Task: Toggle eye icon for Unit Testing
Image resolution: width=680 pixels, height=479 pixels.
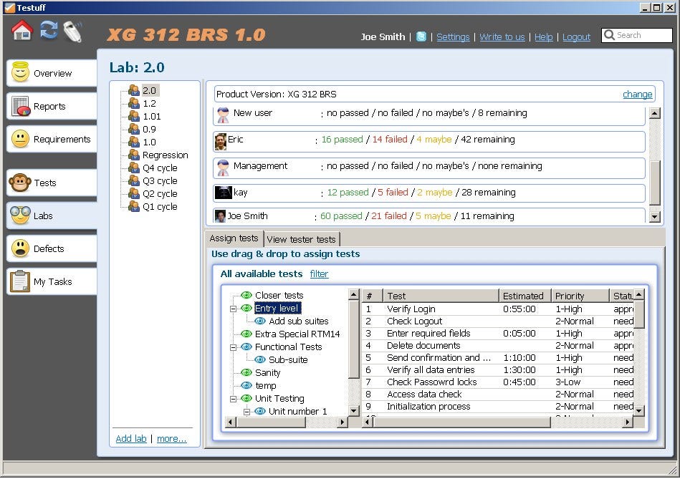Action: pos(246,398)
